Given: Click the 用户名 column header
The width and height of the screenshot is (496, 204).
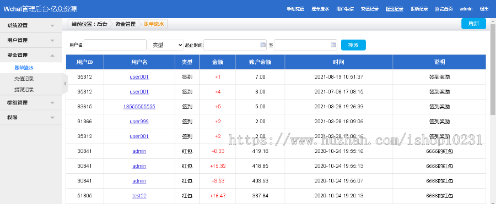Looking at the screenshot, I should point(139,62).
